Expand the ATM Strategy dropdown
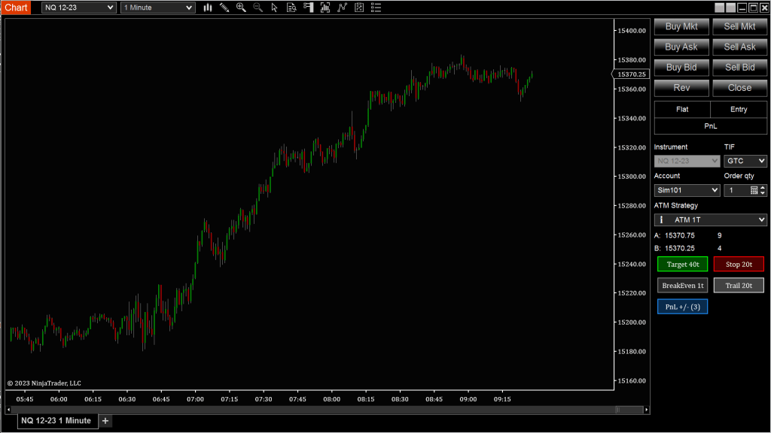This screenshot has width=771, height=433. (710, 220)
